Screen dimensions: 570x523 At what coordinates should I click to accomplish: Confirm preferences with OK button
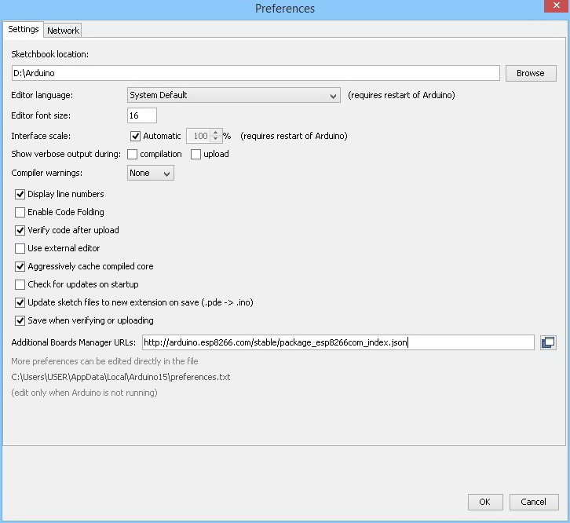(484, 502)
